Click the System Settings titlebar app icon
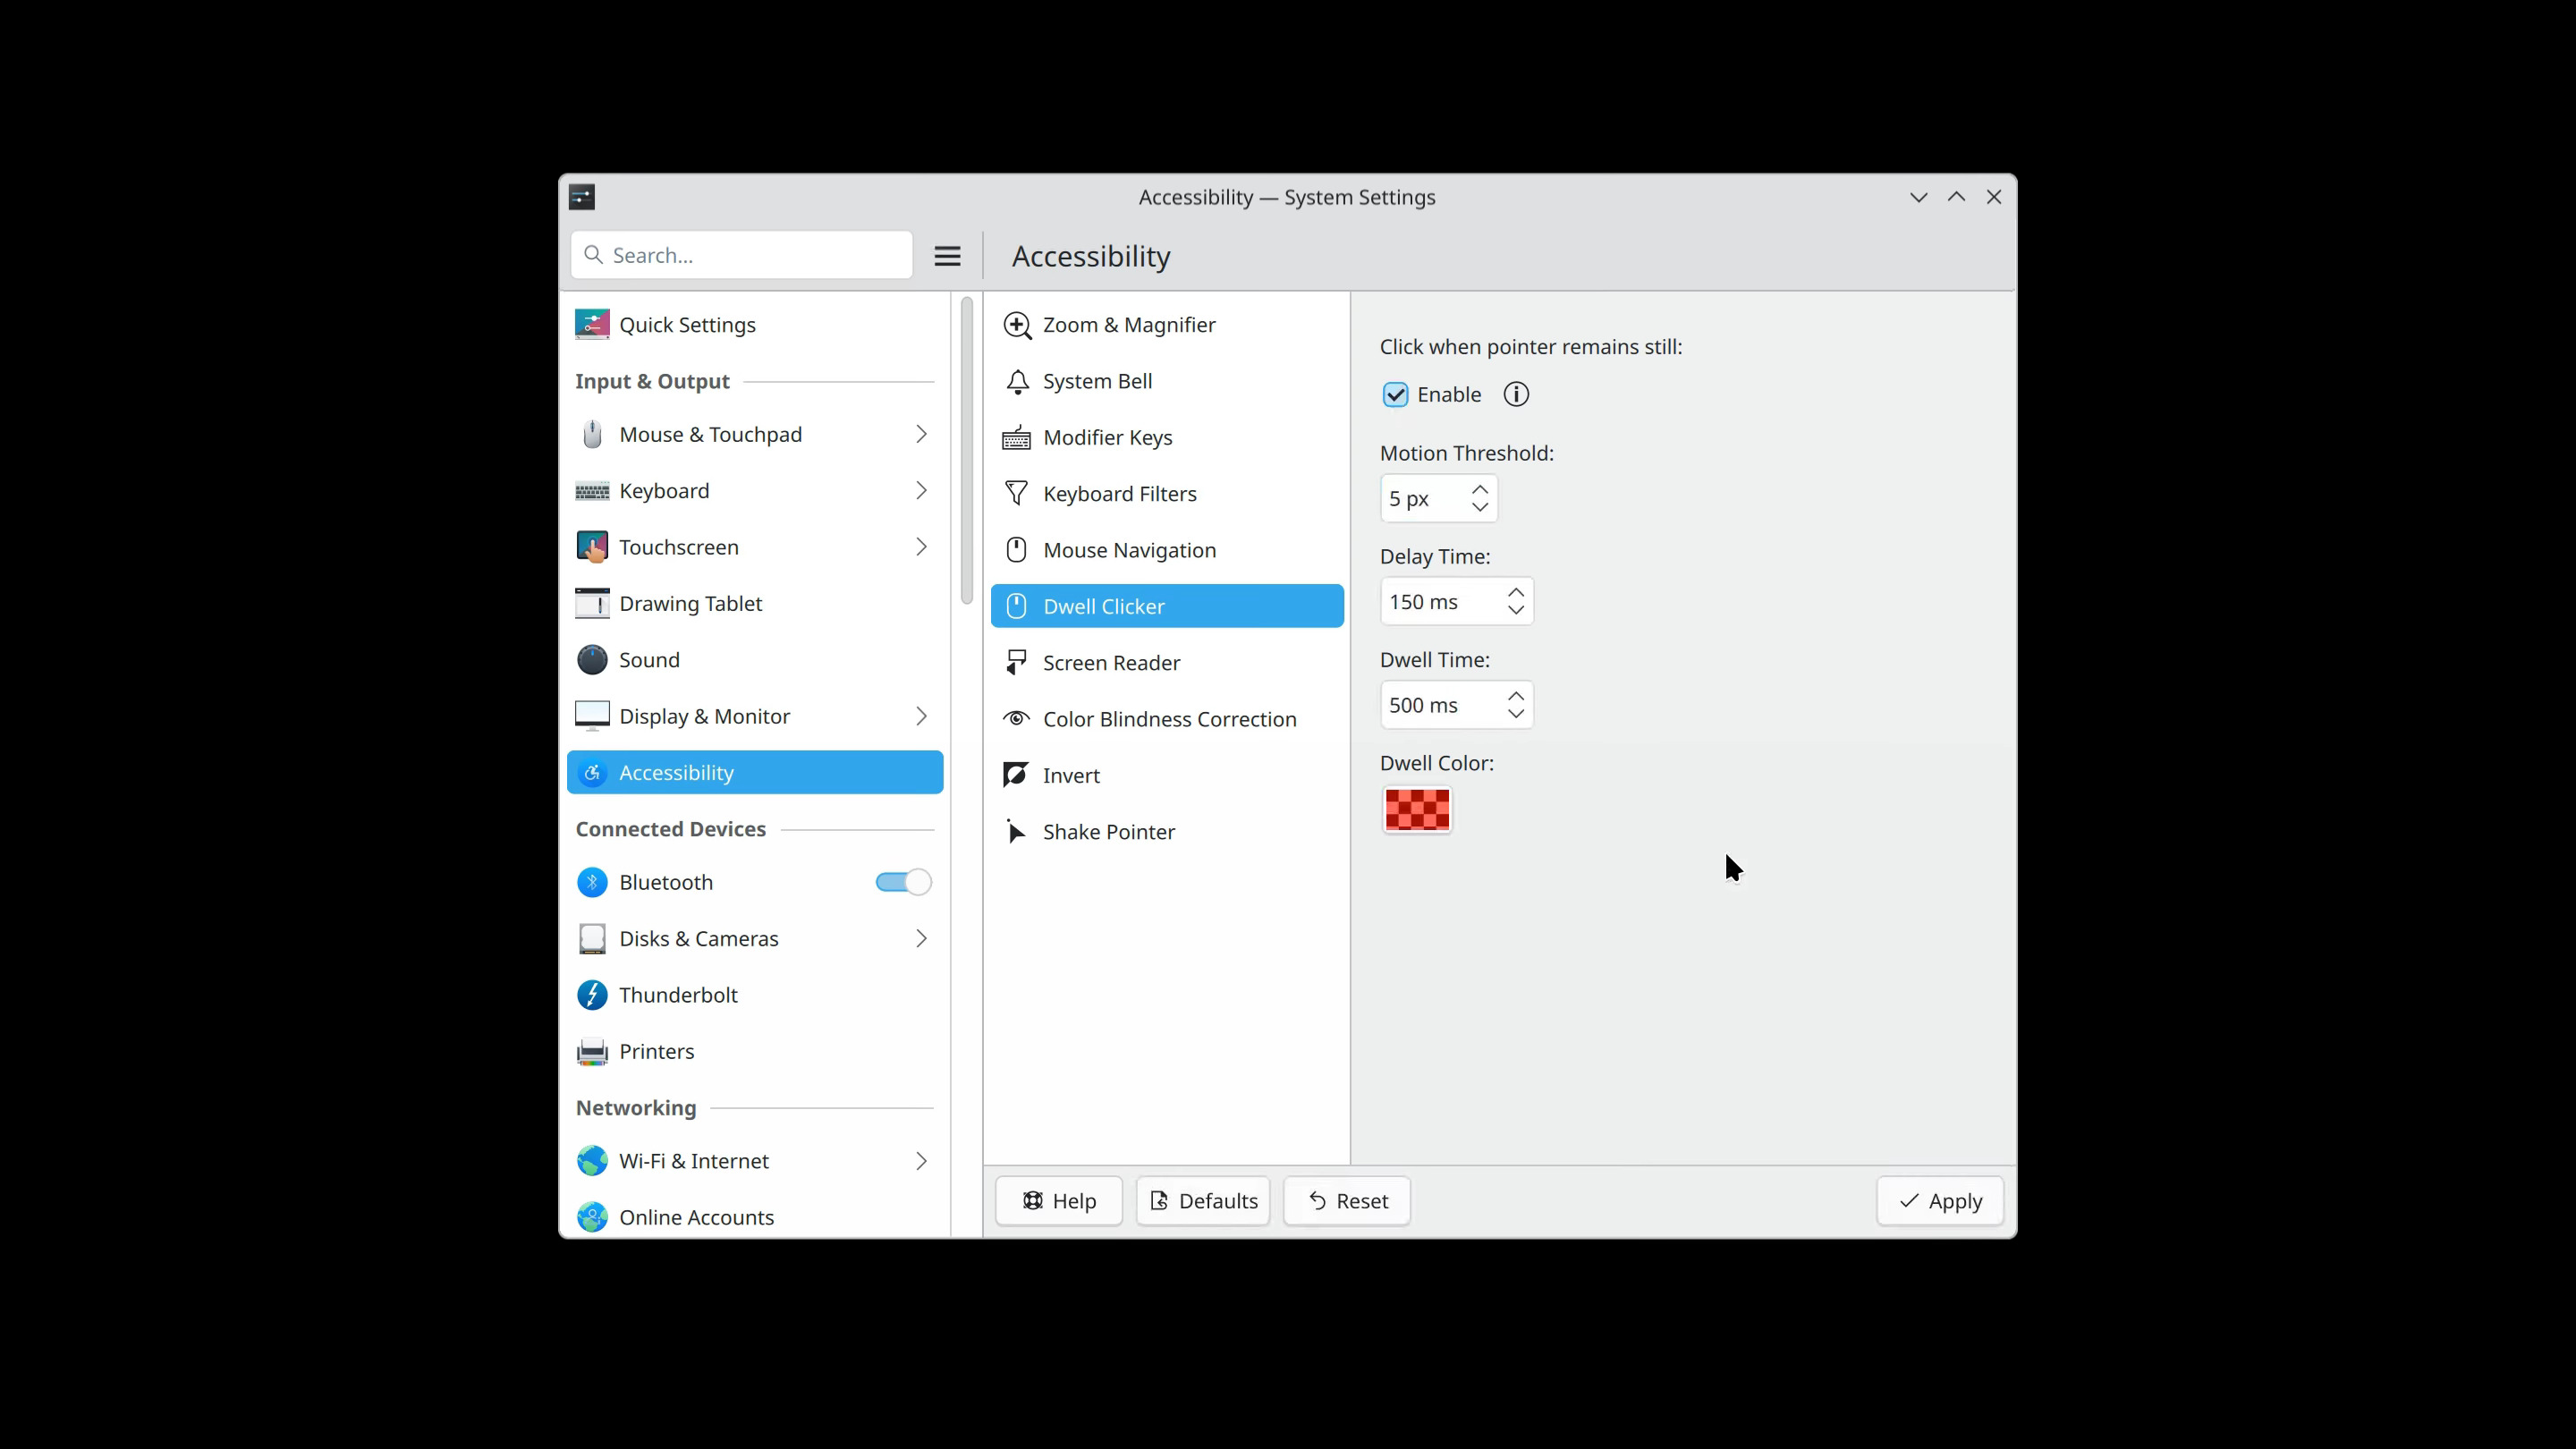Viewport: 2576px width, 1449px height. coord(582,197)
